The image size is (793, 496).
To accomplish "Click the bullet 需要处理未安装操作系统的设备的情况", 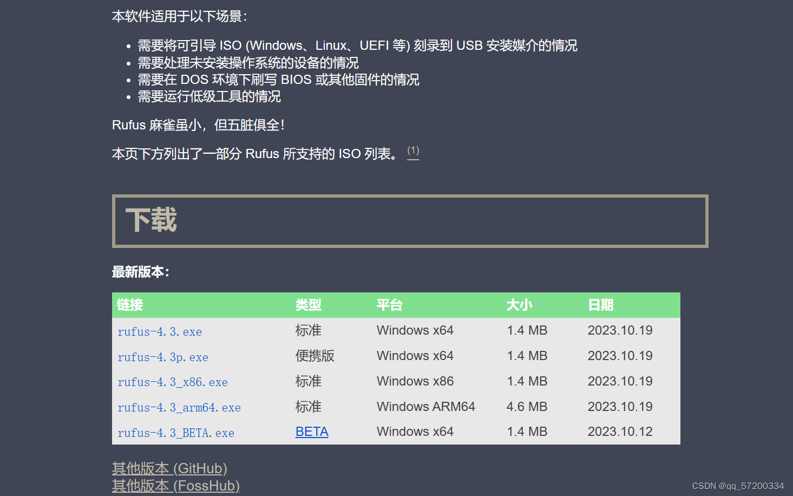I will pos(248,63).
